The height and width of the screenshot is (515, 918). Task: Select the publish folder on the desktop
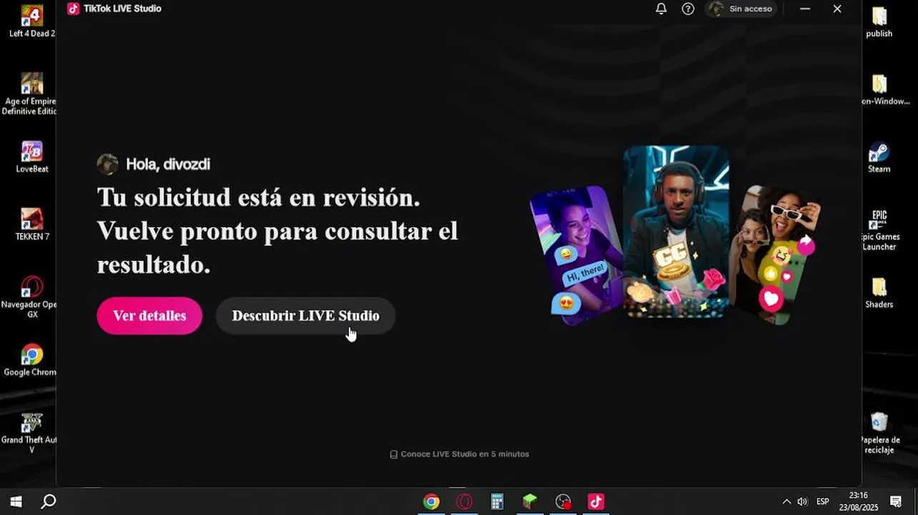(879, 21)
